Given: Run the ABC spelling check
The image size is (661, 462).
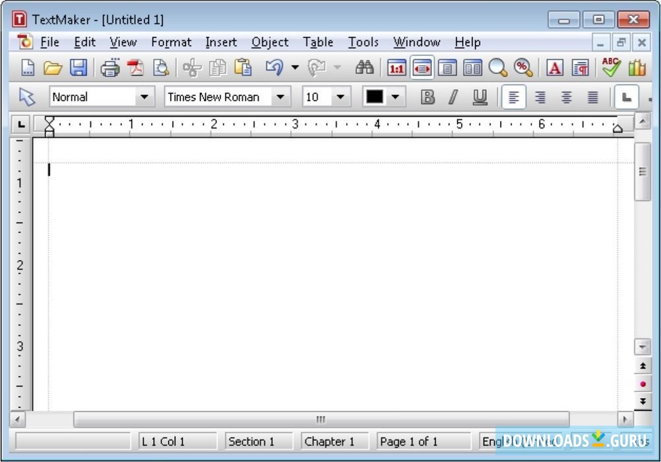Looking at the screenshot, I should (611, 67).
